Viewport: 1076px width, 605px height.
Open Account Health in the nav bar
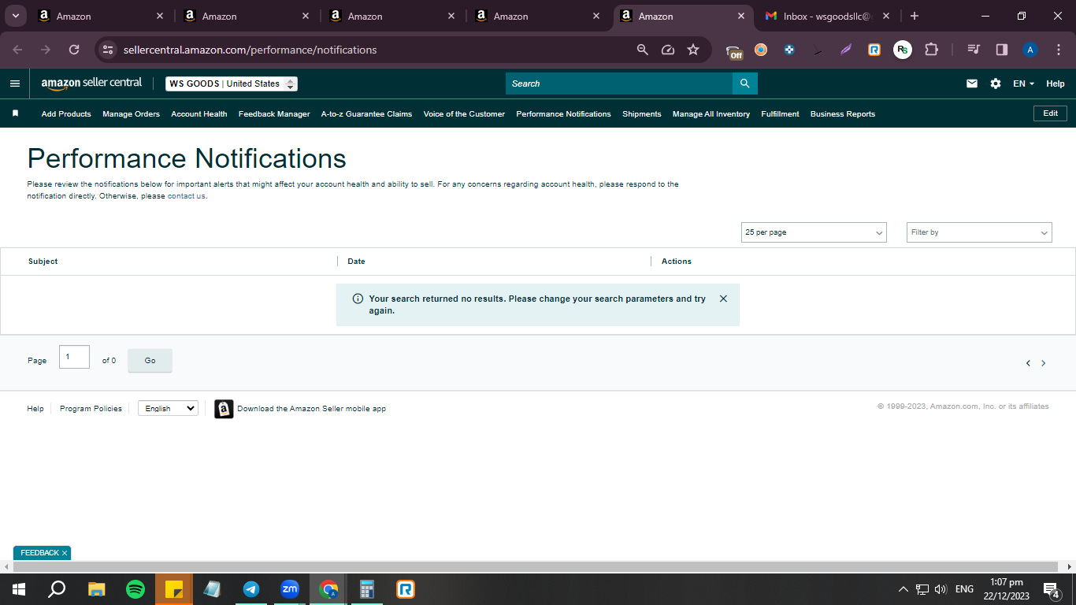pos(199,114)
